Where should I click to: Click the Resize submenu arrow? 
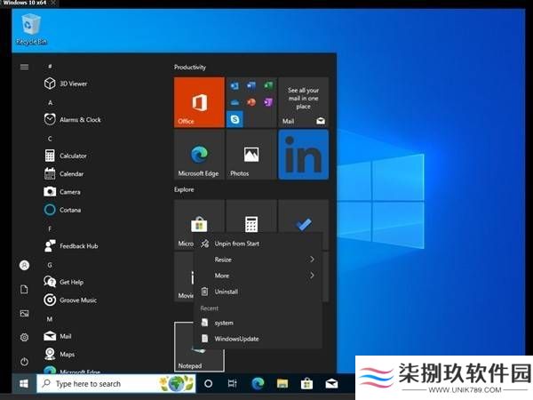312,260
